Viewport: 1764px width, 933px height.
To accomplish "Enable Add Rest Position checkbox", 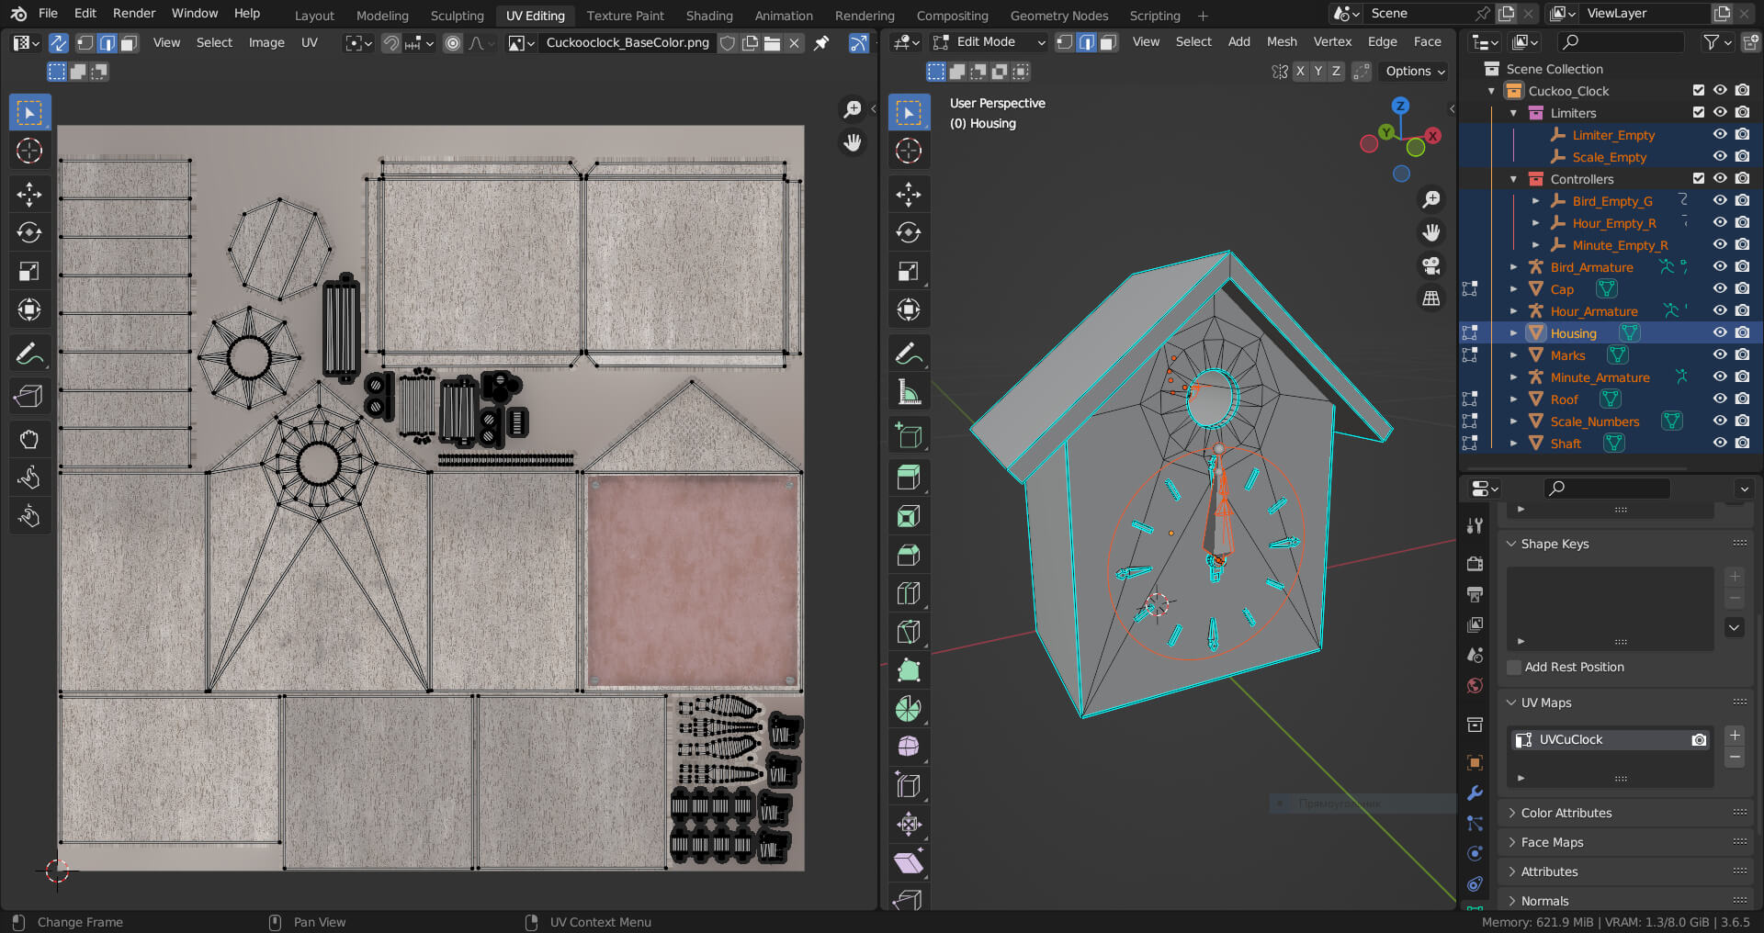I will click(x=1514, y=667).
